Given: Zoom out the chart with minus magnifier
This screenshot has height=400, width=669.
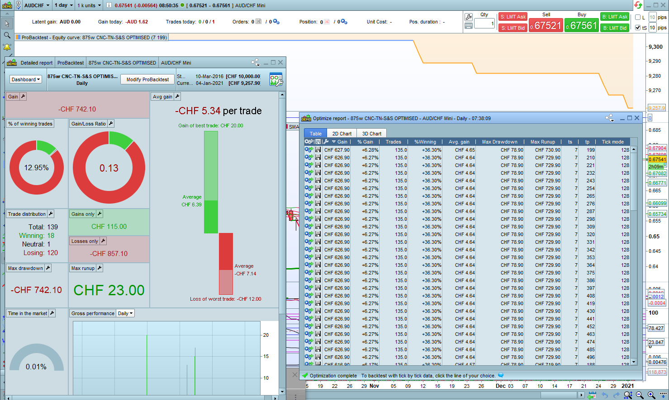Looking at the screenshot, I should pyautogui.click(x=640, y=395).
